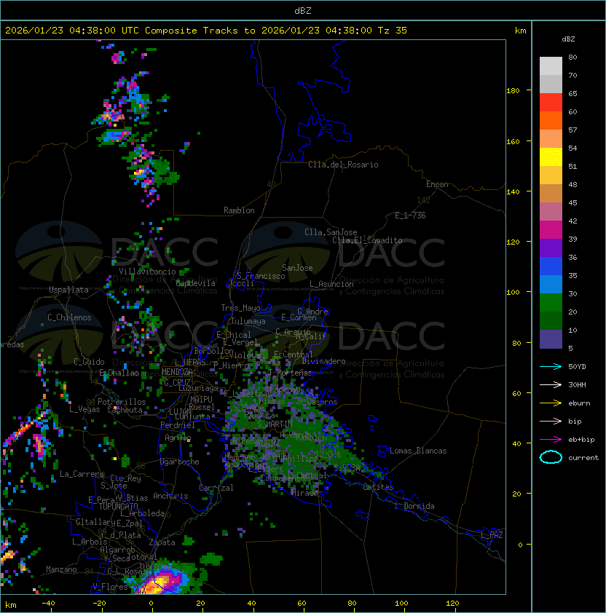Viewport: 606px width, 613px height.
Task: Click the bright yellow swatch in dBZ legend
Action: point(551,157)
